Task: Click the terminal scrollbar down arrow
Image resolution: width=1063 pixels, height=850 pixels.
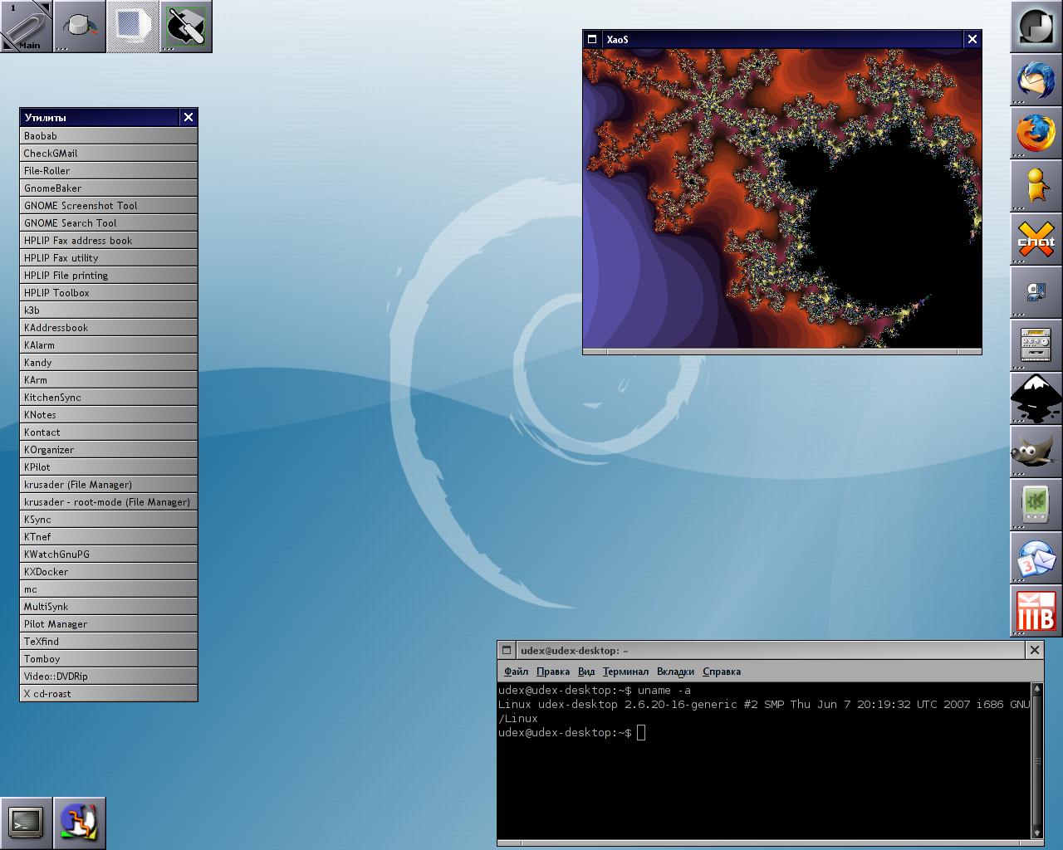Action: [x=1036, y=832]
